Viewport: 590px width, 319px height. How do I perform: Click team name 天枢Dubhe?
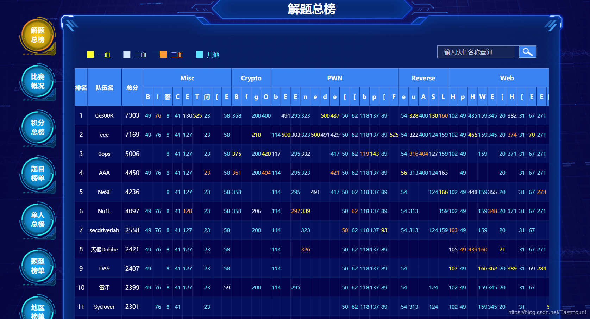(x=105, y=250)
